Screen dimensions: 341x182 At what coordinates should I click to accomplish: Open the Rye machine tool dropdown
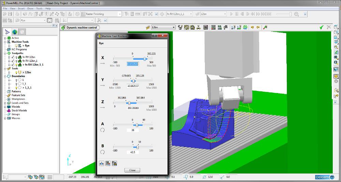click(x=45, y=20)
